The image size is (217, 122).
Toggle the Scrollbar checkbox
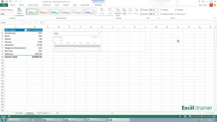pos(176,10)
